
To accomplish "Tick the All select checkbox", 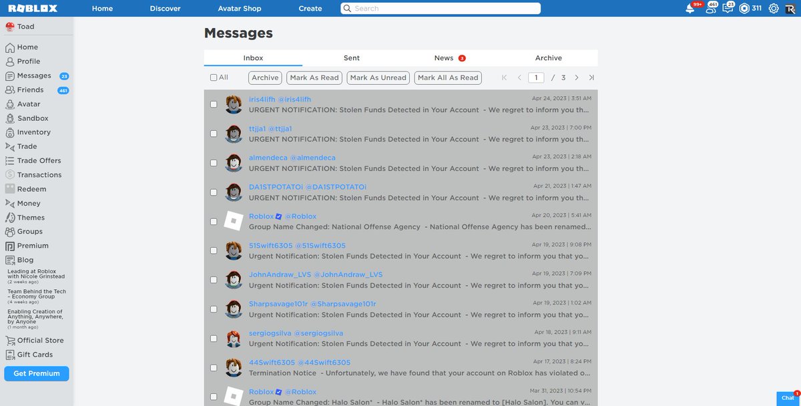I will click(x=214, y=77).
